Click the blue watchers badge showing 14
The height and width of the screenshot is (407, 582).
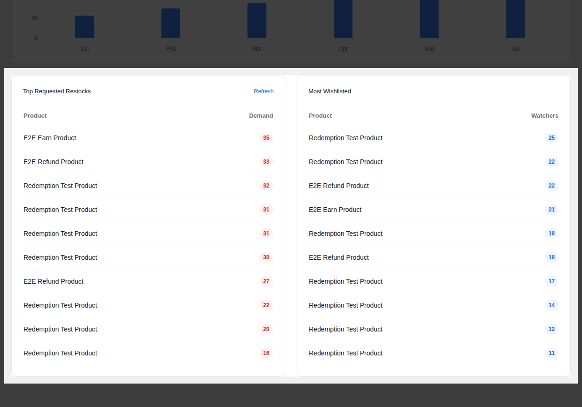pos(551,305)
